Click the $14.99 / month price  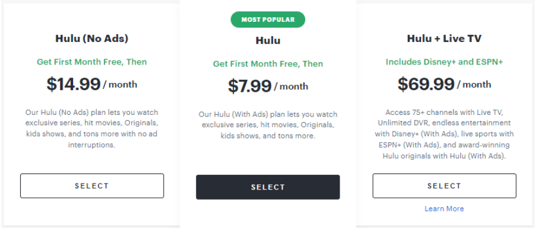92,84
